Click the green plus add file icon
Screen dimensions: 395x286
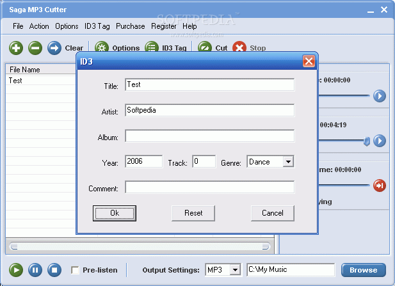16,48
